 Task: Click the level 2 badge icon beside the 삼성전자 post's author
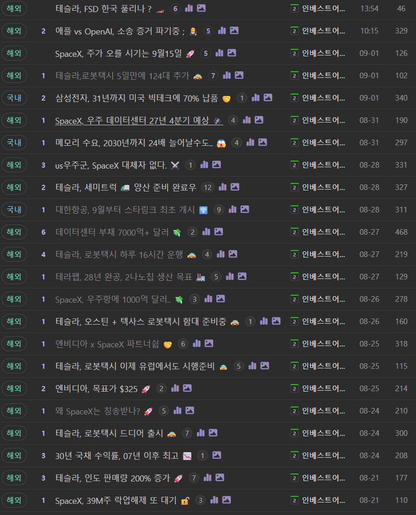point(294,98)
